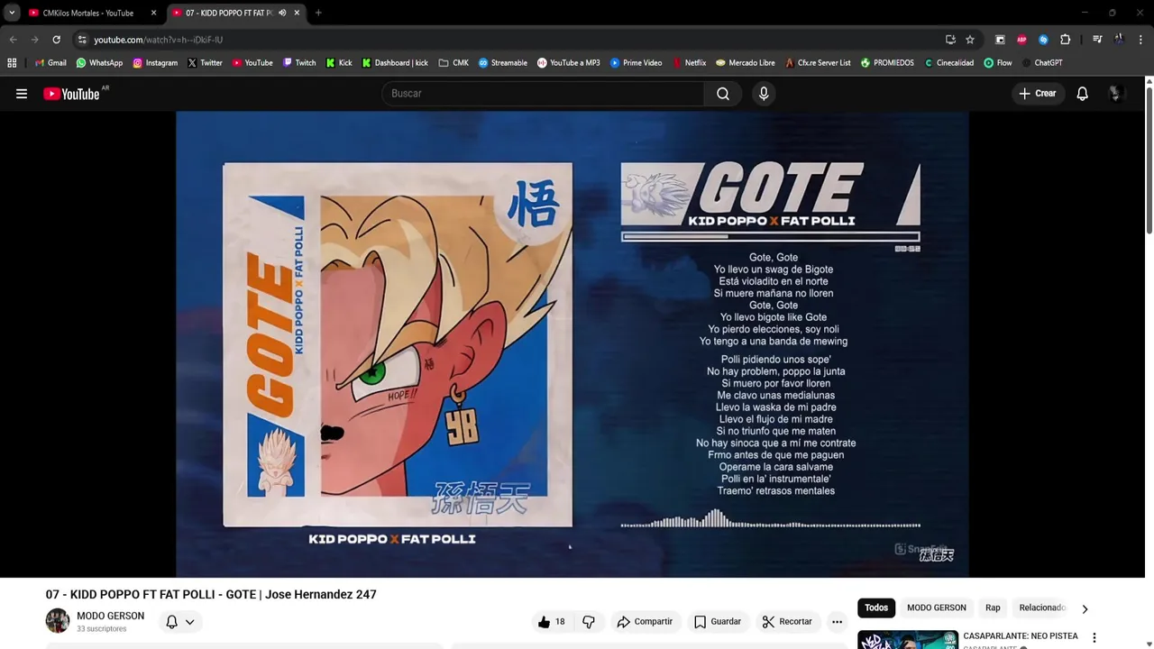The image size is (1154, 649).
Task: Open the ChatGPT bookmark
Action: pyautogui.click(x=1041, y=63)
